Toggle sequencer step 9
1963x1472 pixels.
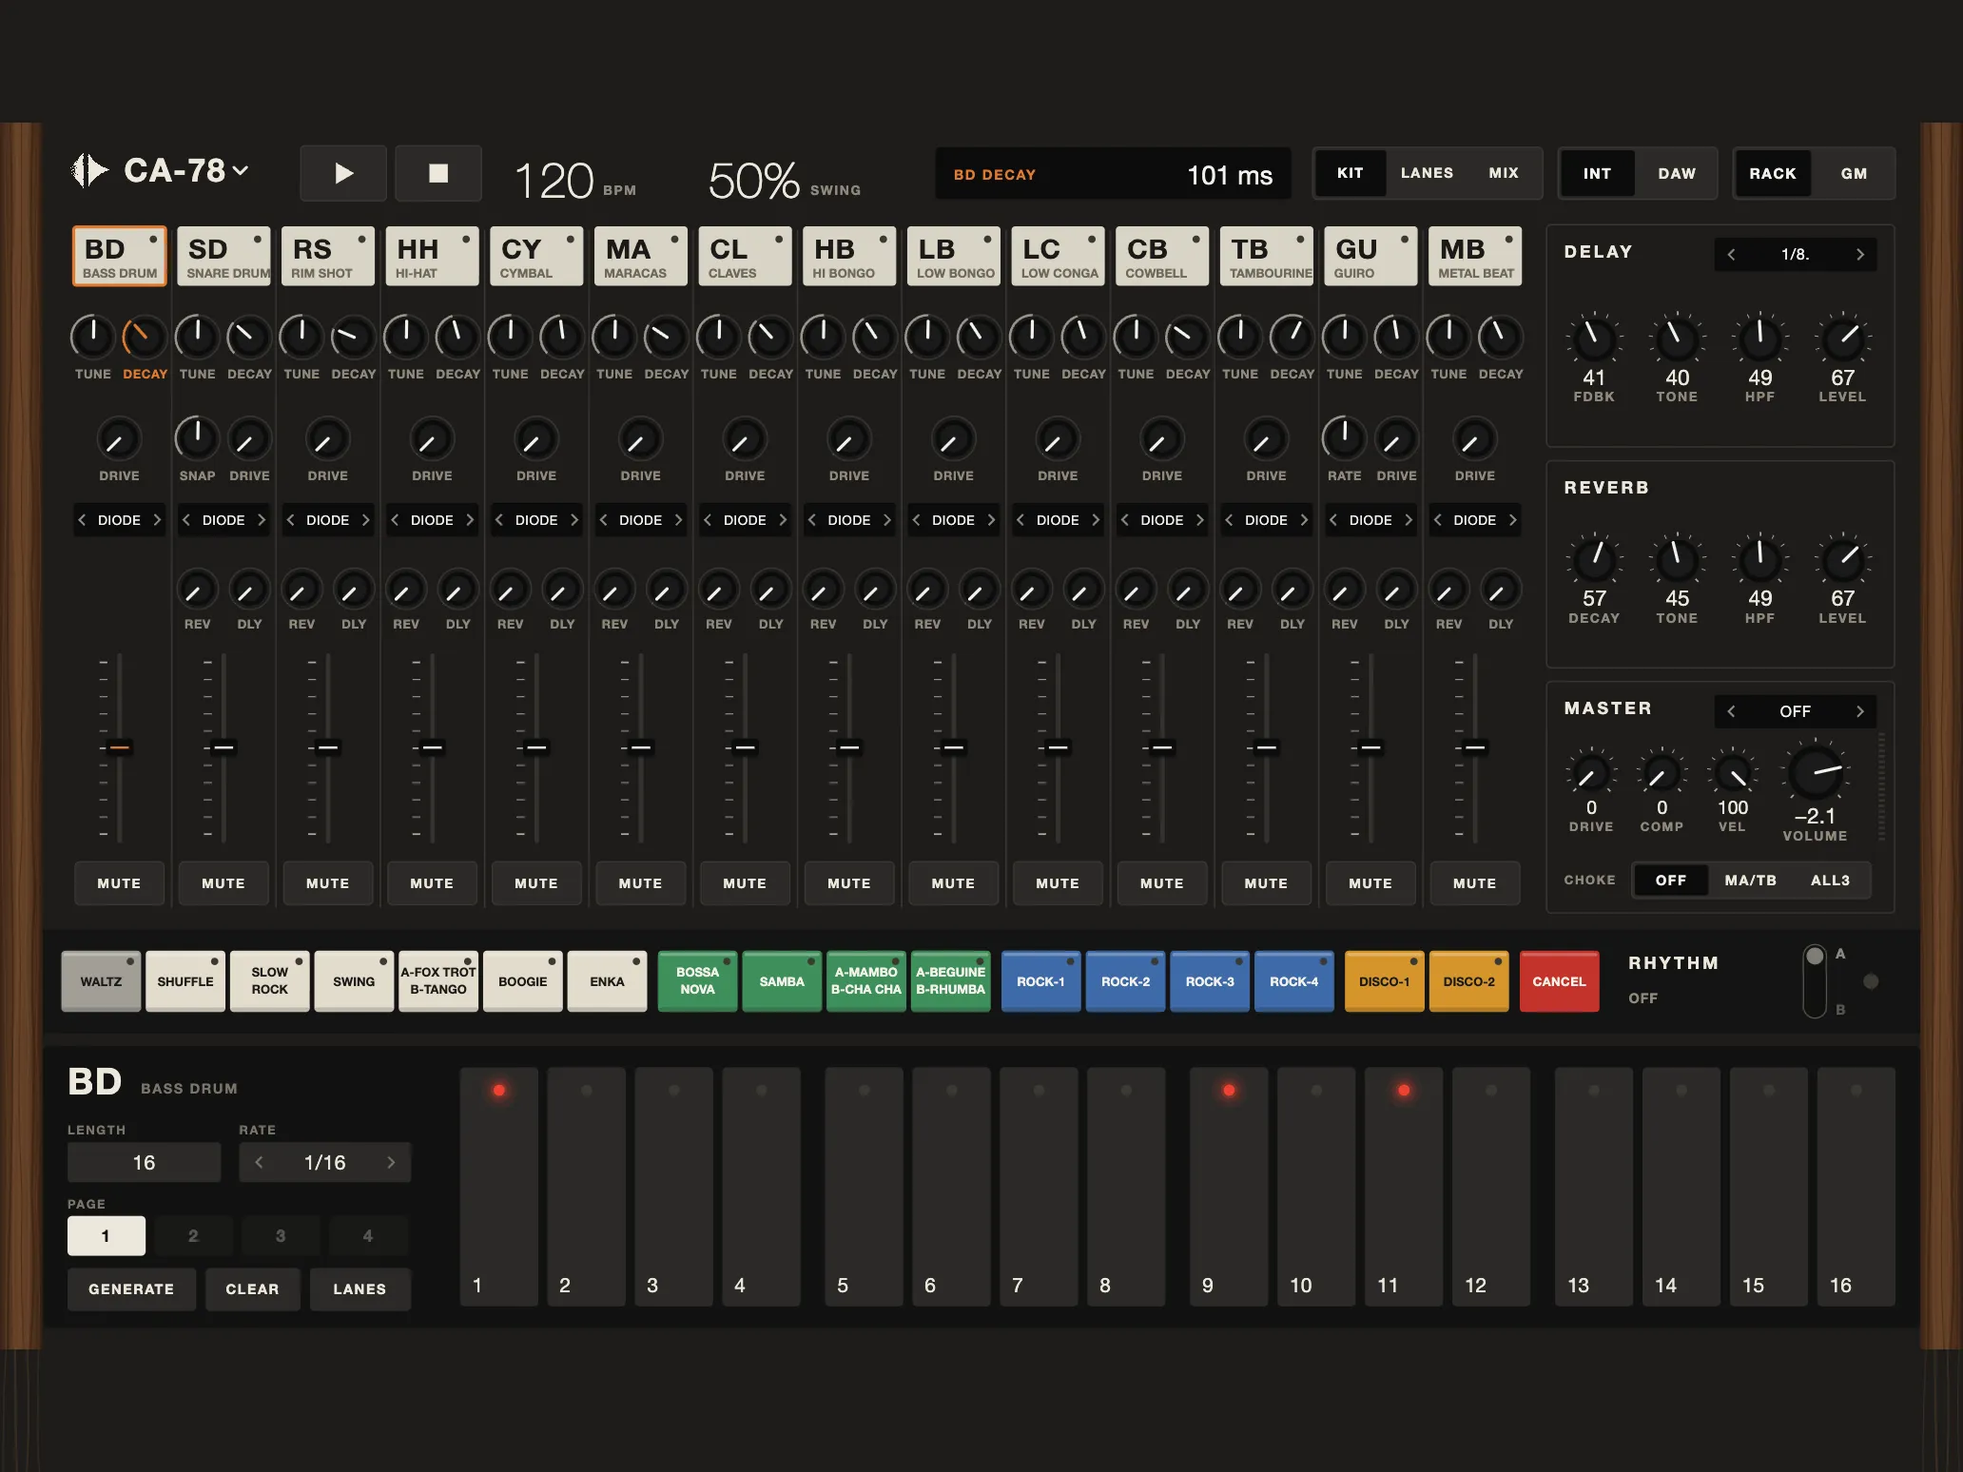(1229, 1186)
